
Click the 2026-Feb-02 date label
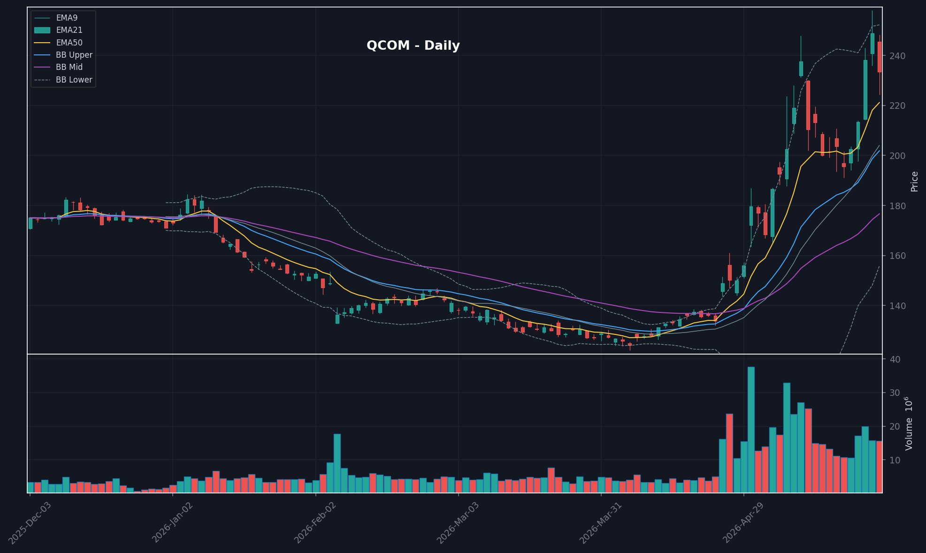(x=315, y=523)
